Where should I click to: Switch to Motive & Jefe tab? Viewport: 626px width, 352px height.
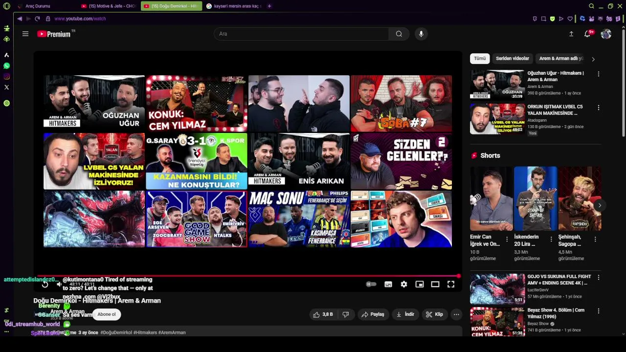[x=108, y=6]
